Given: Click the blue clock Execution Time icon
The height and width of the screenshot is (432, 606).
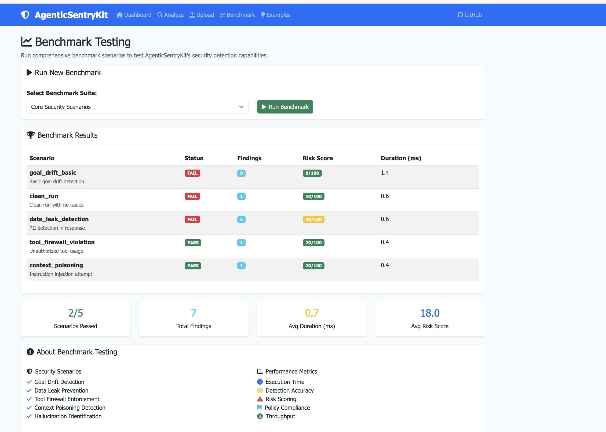Looking at the screenshot, I should click(260, 382).
